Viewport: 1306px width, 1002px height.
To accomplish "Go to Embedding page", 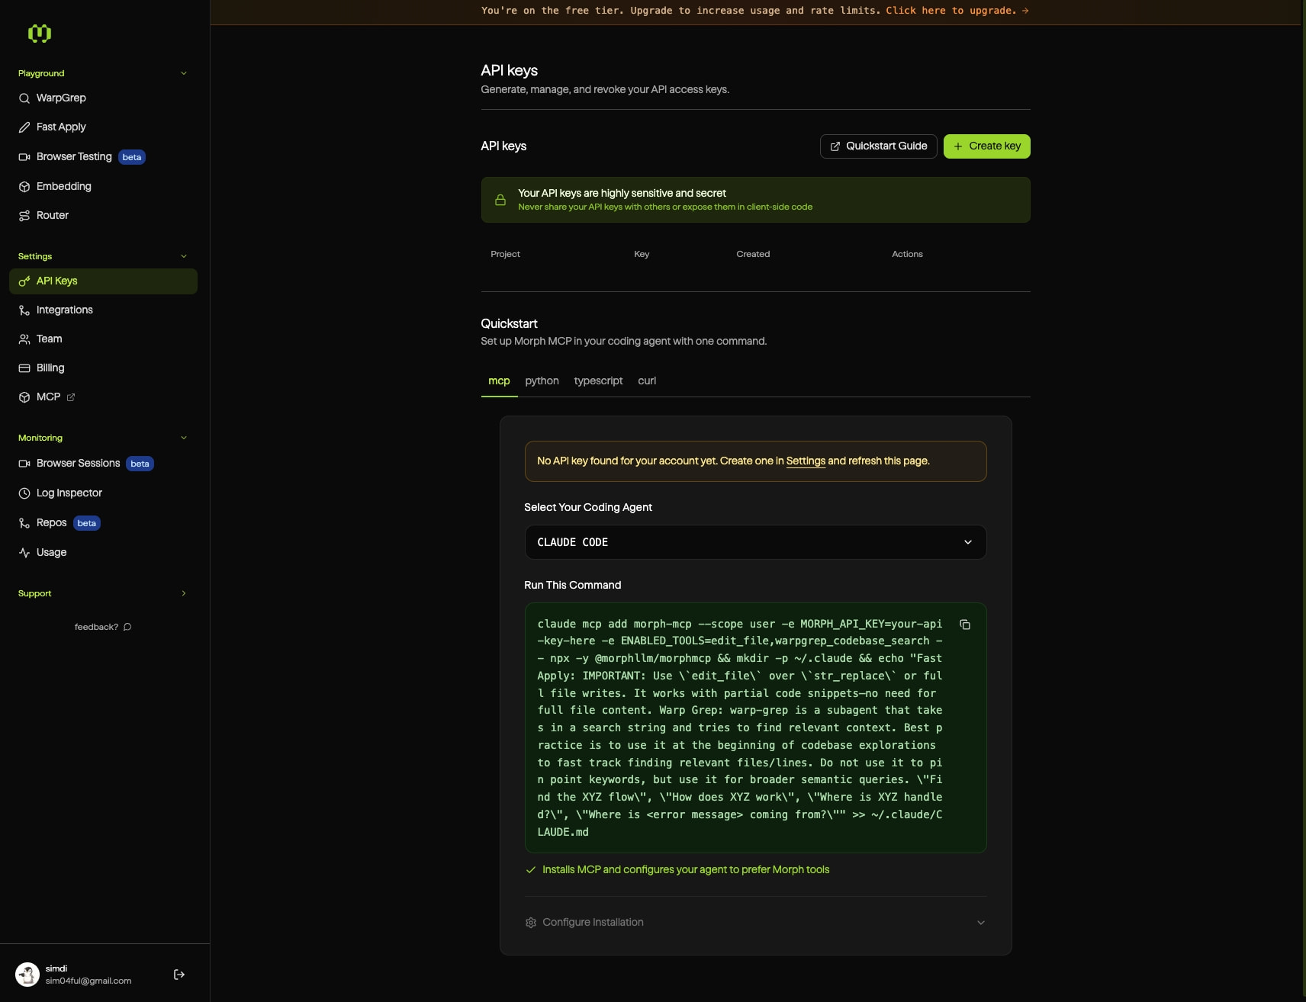I will point(103,187).
